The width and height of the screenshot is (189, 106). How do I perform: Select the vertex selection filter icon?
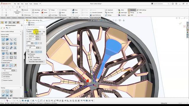[15, 39]
